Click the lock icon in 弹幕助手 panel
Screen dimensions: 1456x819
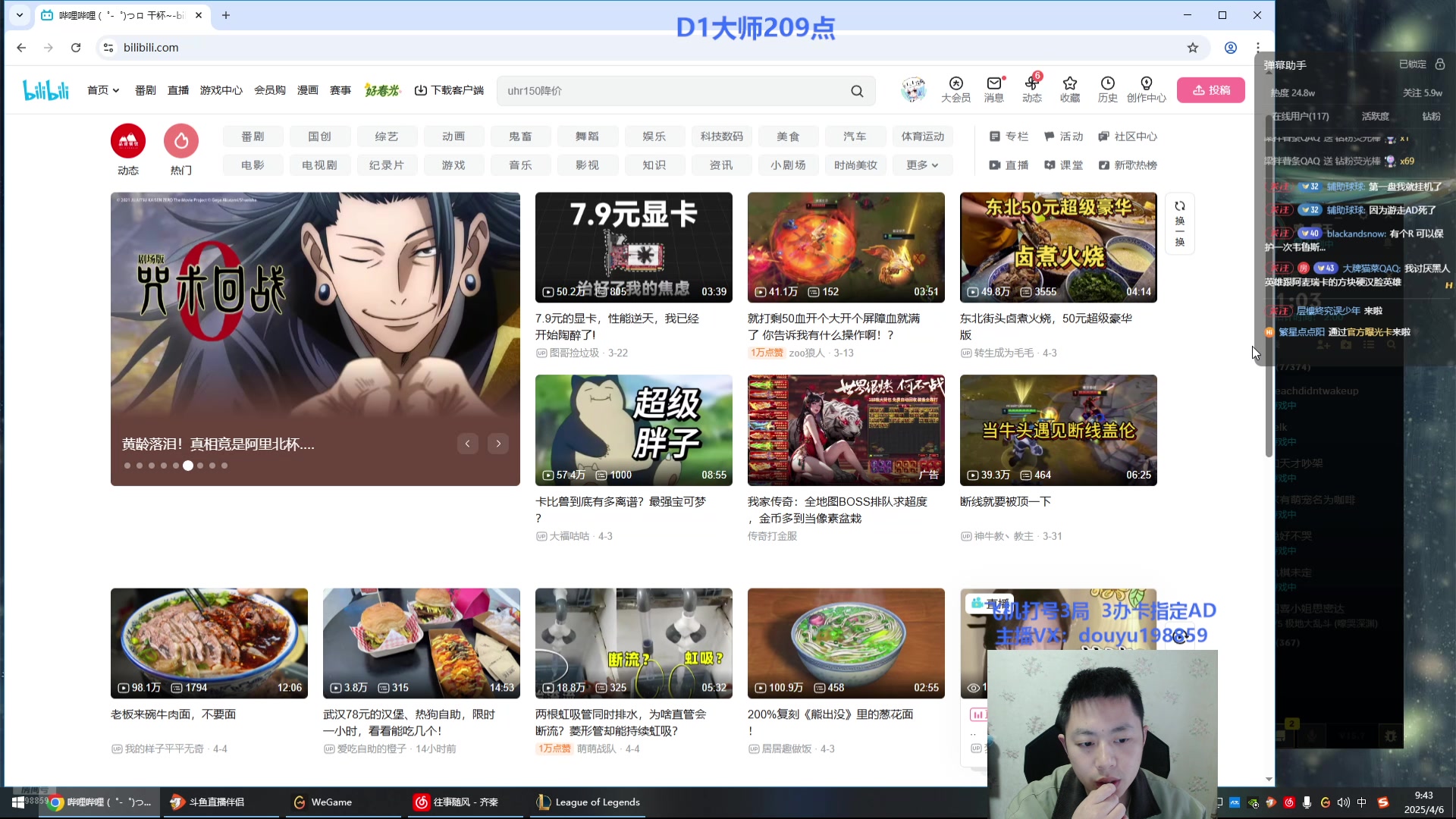tap(1440, 64)
